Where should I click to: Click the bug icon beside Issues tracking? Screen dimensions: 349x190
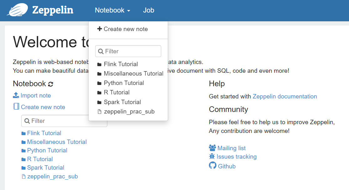point(212,156)
